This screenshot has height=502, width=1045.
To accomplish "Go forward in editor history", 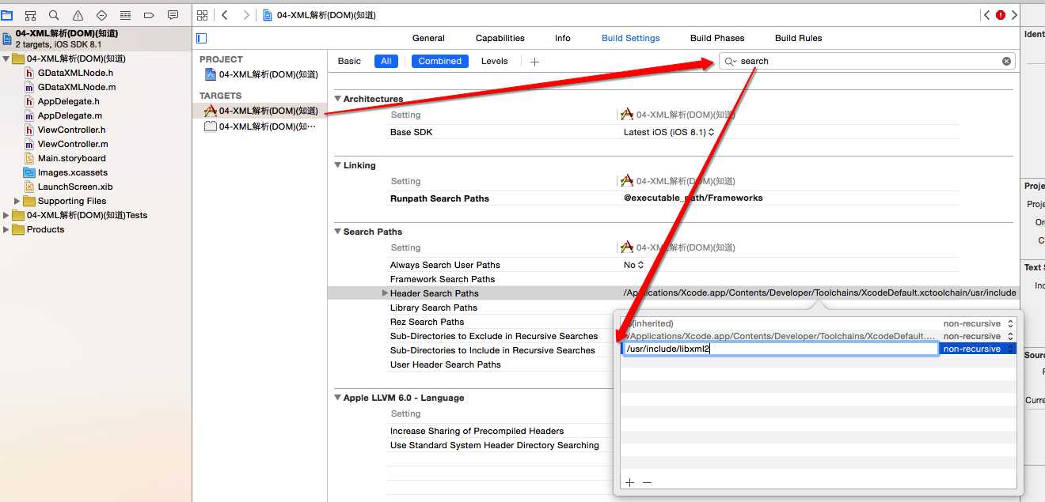I will tap(246, 15).
